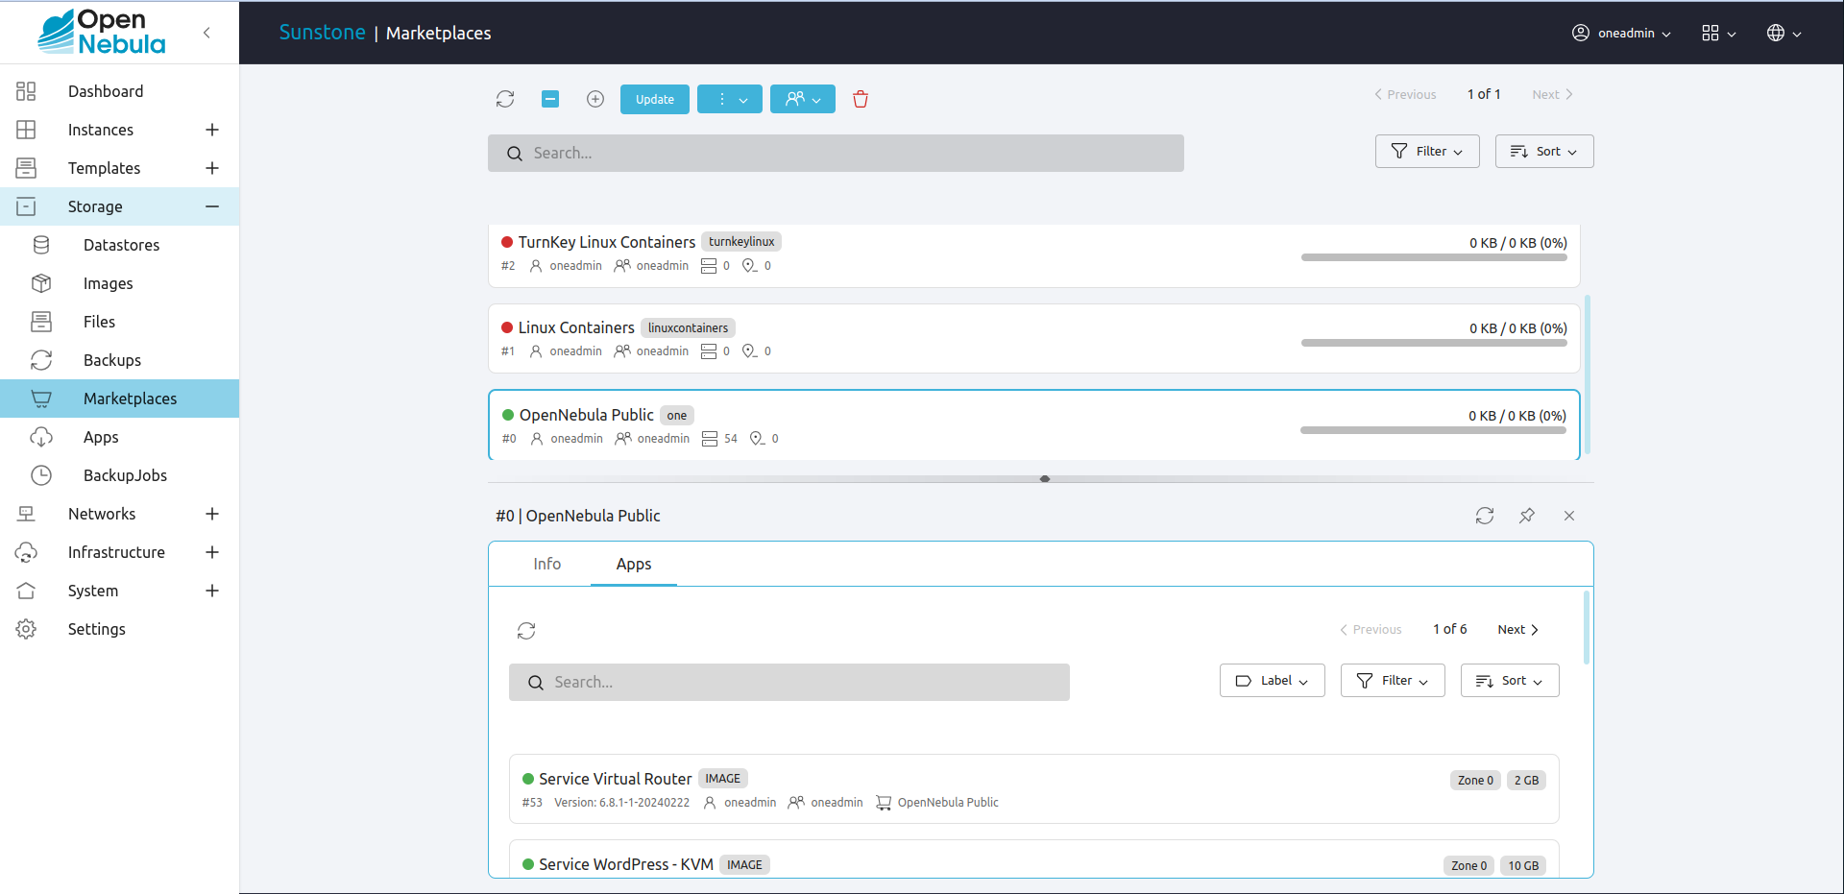Open the ownership users dropdown
Viewport: 1844px width, 894px height.
pyautogui.click(x=803, y=99)
